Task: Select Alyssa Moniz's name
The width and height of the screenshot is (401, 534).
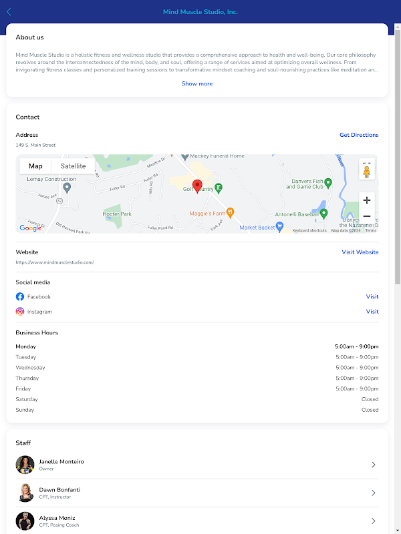Action: 57,518
